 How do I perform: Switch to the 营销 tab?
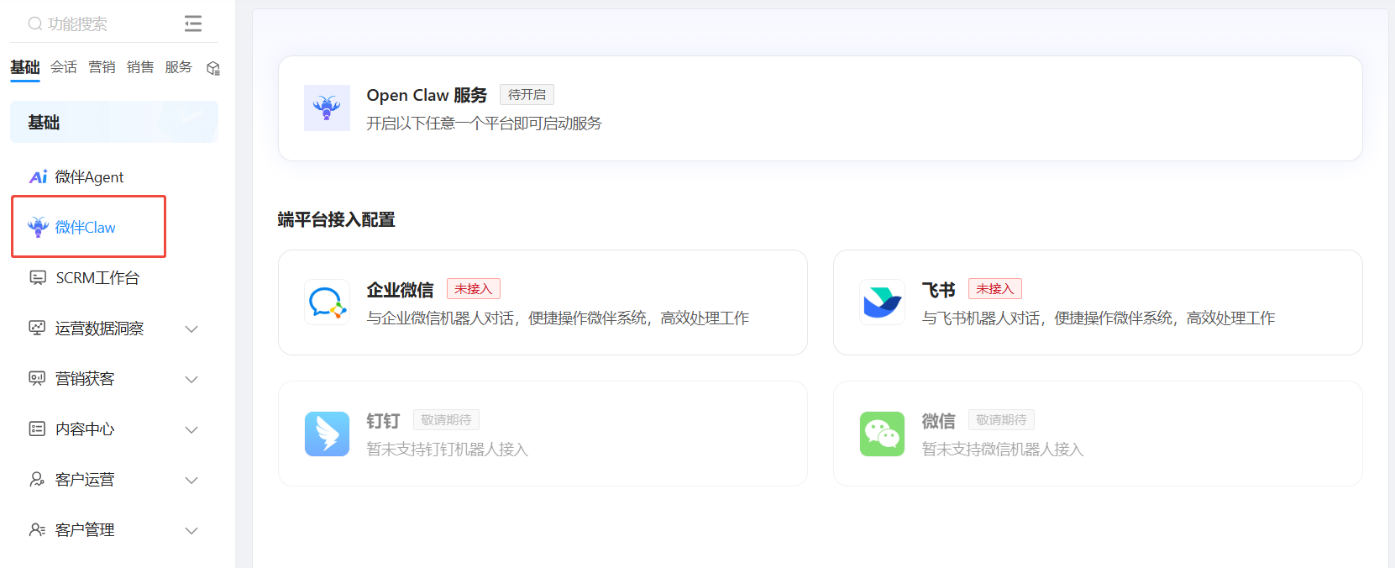(102, 67)
